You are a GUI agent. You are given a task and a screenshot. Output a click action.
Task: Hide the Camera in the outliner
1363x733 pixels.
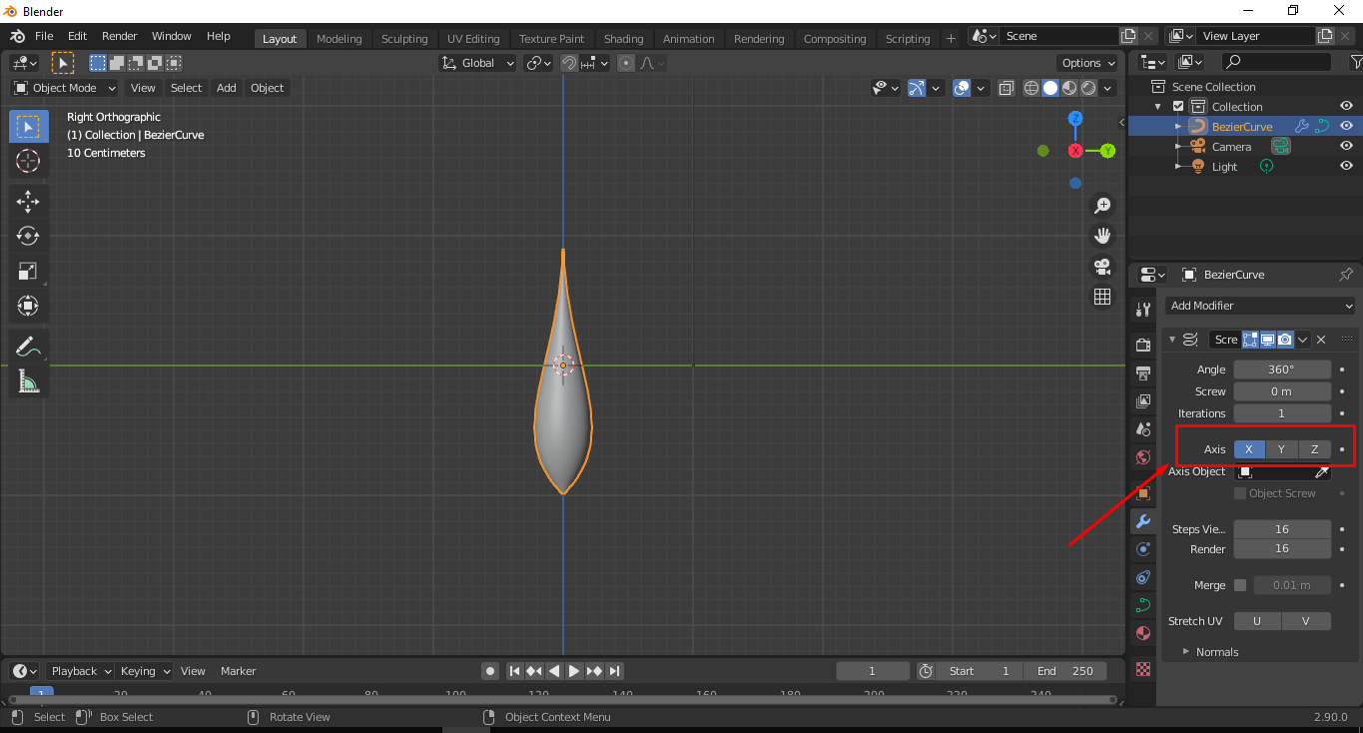(x=1346, y=146)
